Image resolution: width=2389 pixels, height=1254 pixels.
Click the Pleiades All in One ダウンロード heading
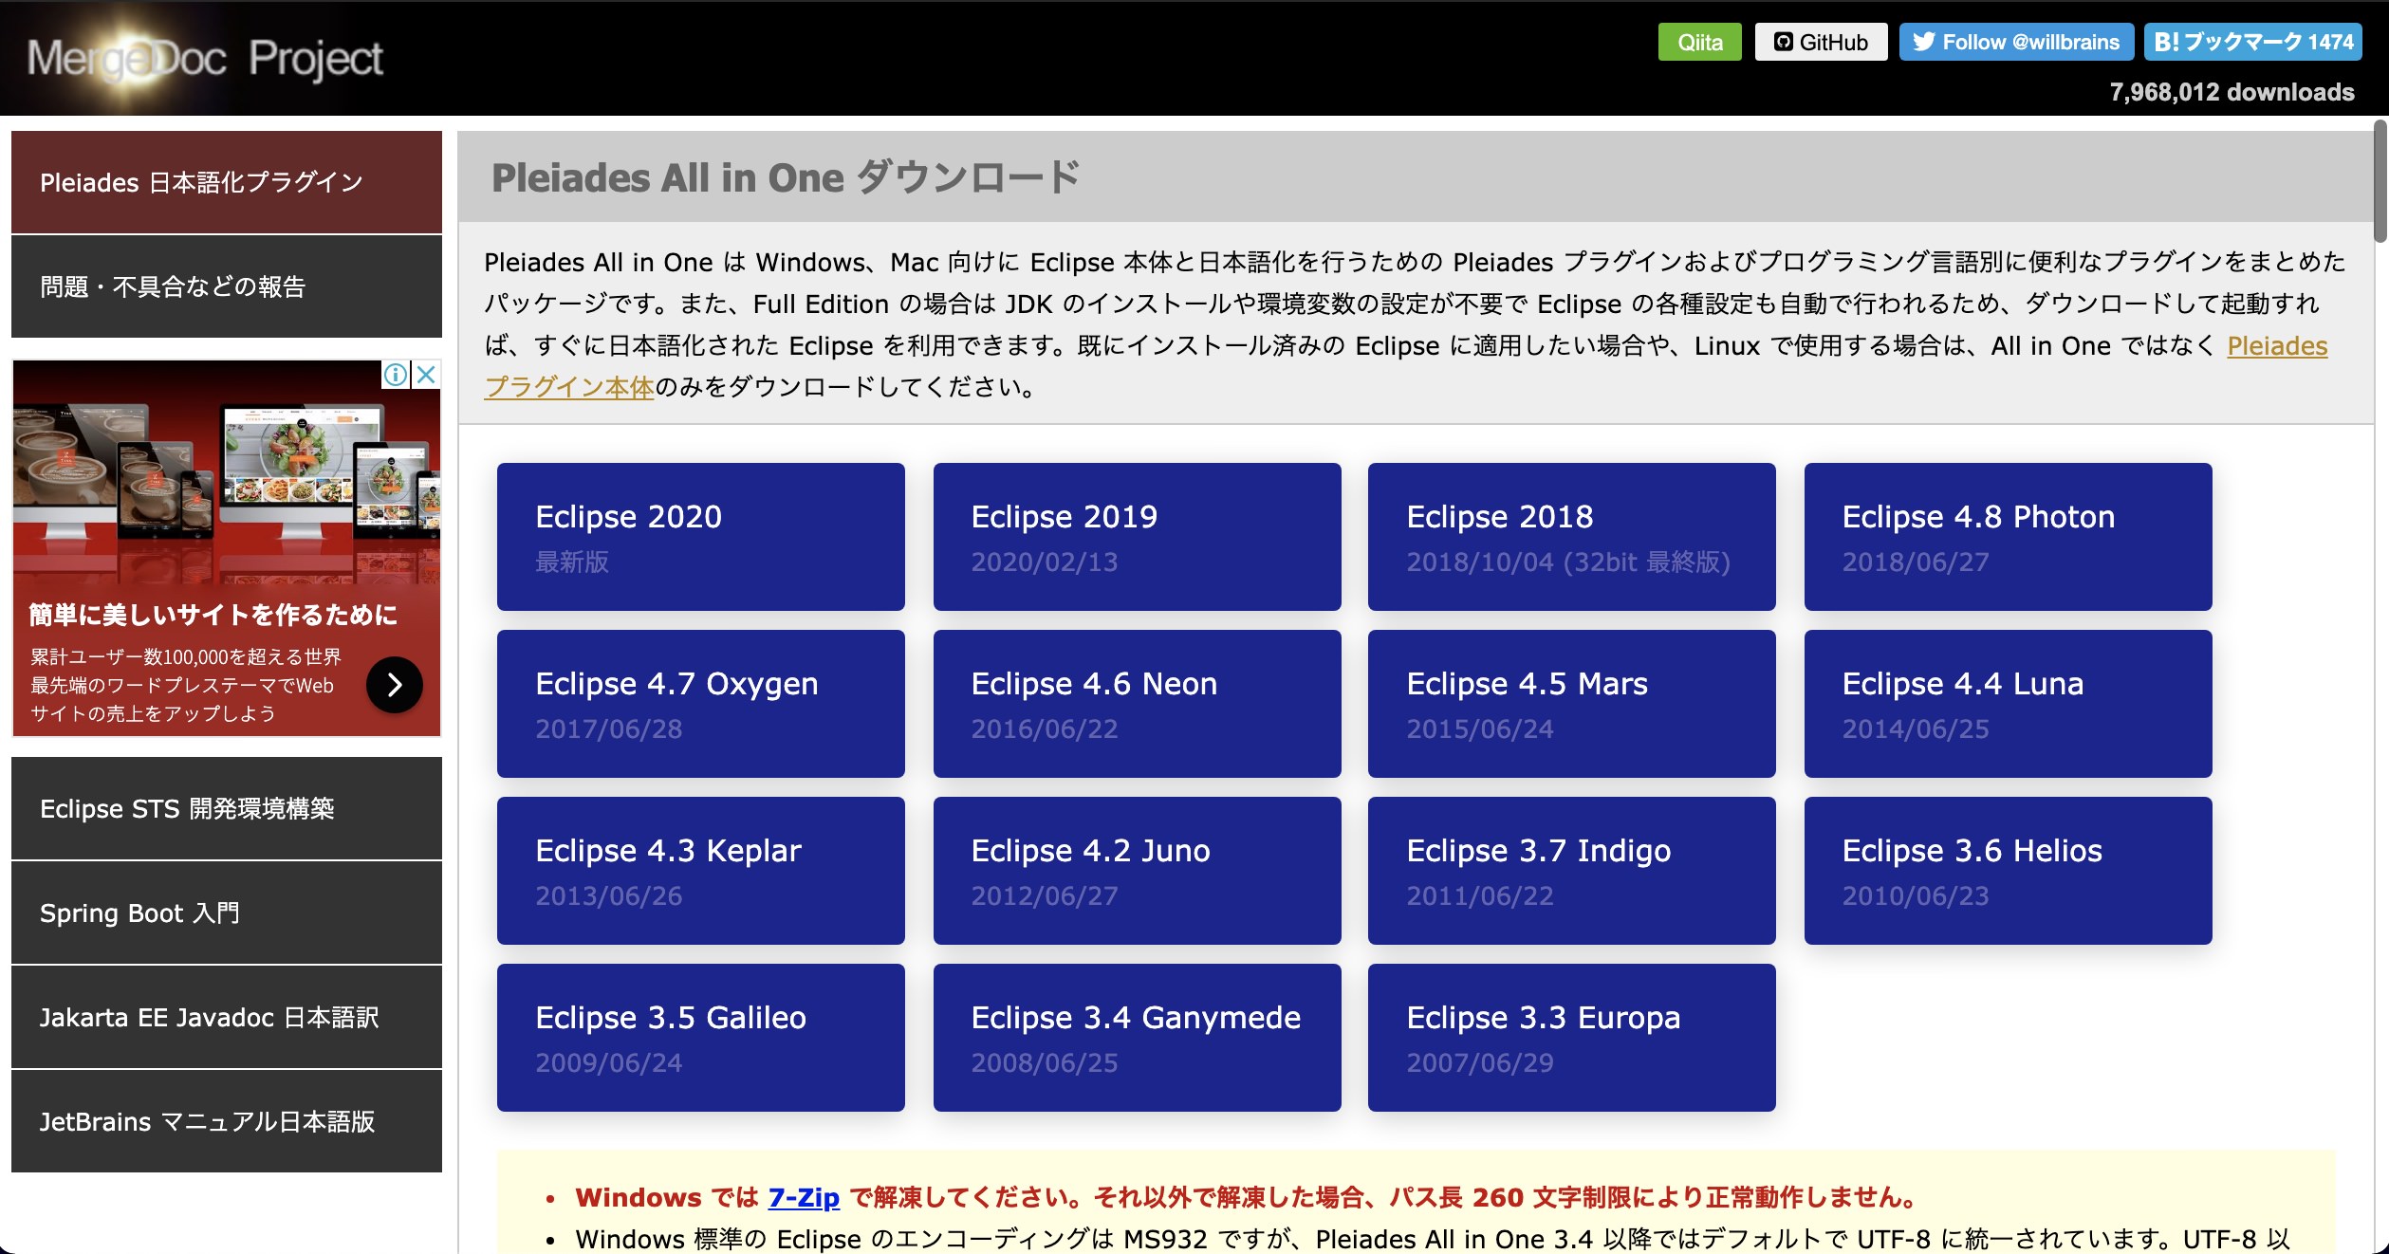click(786, 177)
